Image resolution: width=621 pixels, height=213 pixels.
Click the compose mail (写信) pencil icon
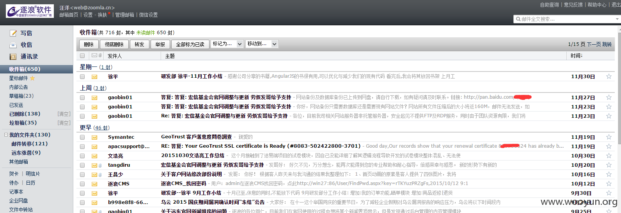click(13, 33)
